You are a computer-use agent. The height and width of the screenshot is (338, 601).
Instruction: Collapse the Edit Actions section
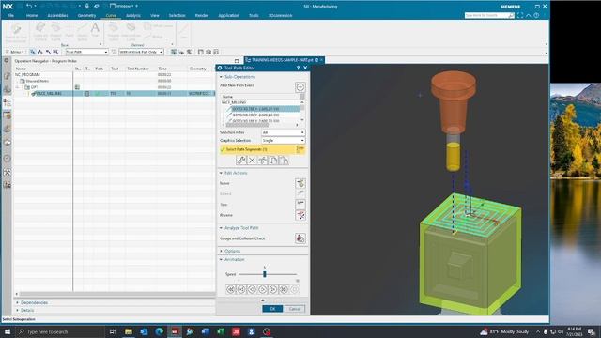click(221, 173)
